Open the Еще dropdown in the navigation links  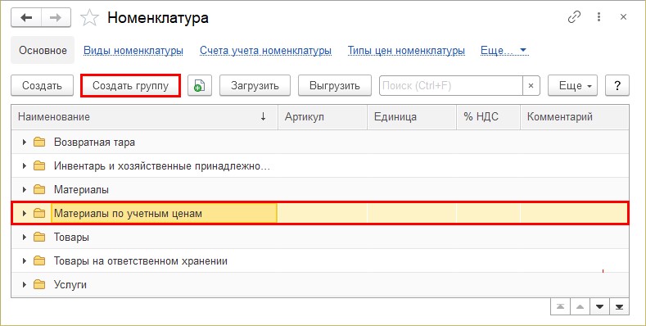504,50
